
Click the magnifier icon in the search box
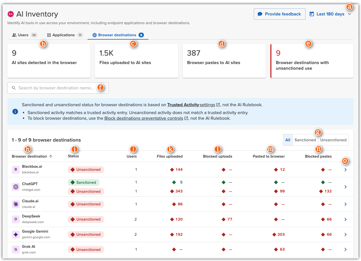click(x=14, y=88)
